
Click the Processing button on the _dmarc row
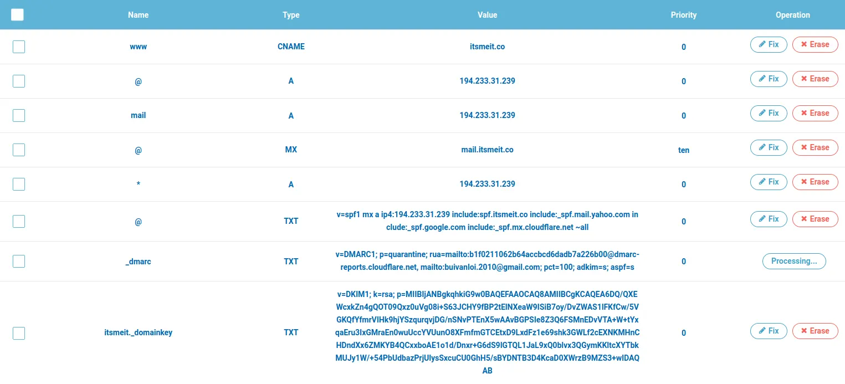[x=794, y=261]
